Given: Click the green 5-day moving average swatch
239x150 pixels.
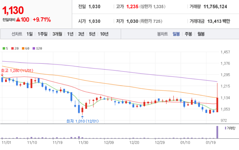Looking at the screenshot, I should pos(4,48).
